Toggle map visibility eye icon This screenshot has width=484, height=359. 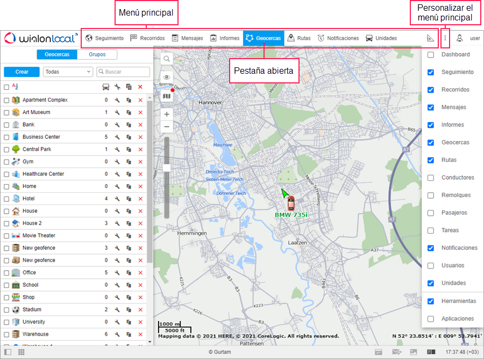pos(167,78)
